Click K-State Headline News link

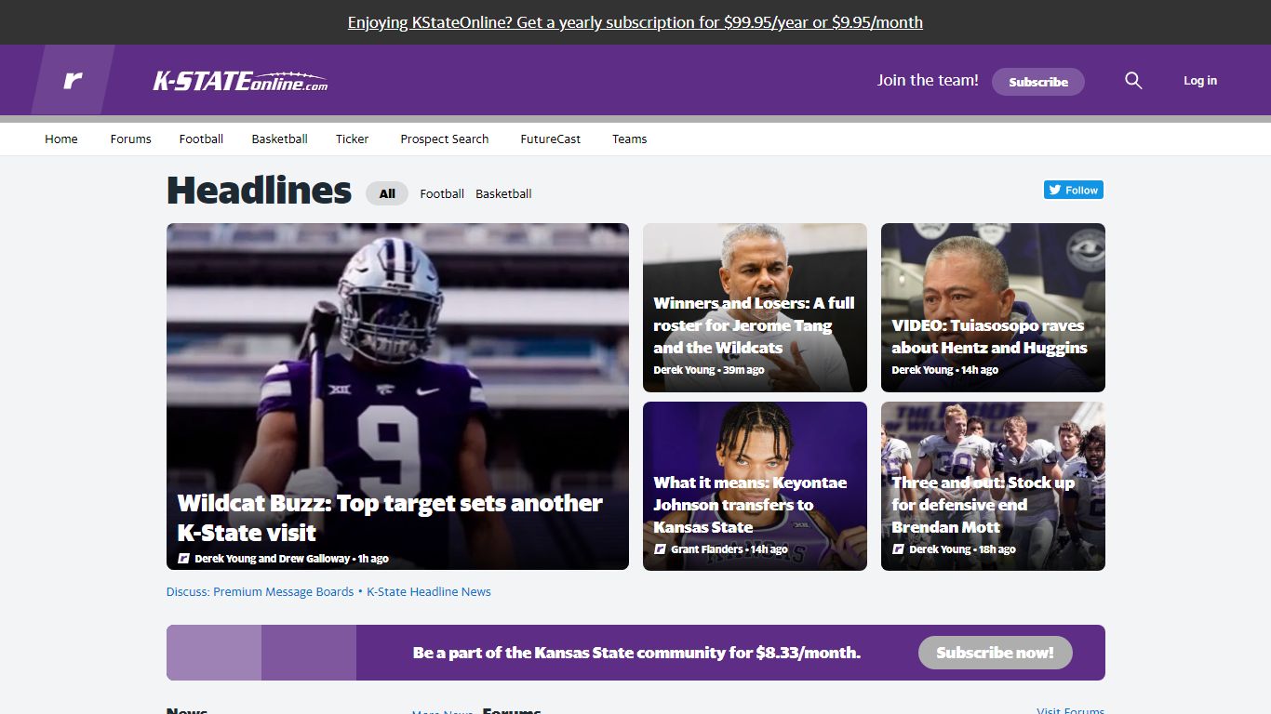429,591
